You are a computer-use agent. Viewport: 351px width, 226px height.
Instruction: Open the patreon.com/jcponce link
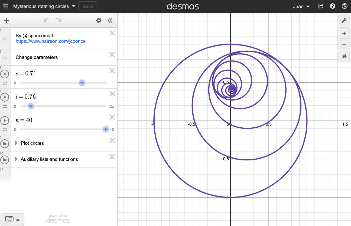[51, 41]
